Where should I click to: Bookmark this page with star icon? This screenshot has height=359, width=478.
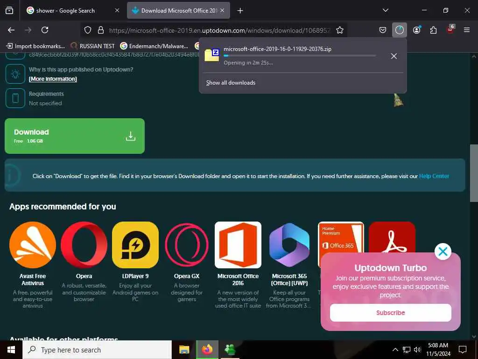340,30
